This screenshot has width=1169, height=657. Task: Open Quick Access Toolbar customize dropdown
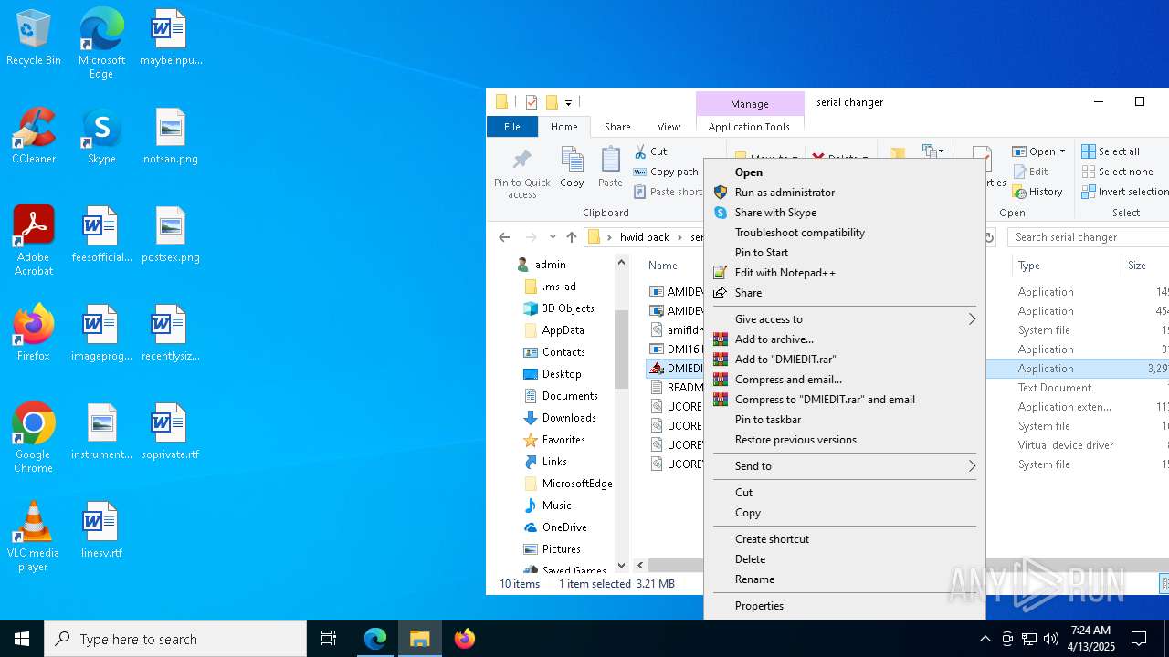point(568,102)
